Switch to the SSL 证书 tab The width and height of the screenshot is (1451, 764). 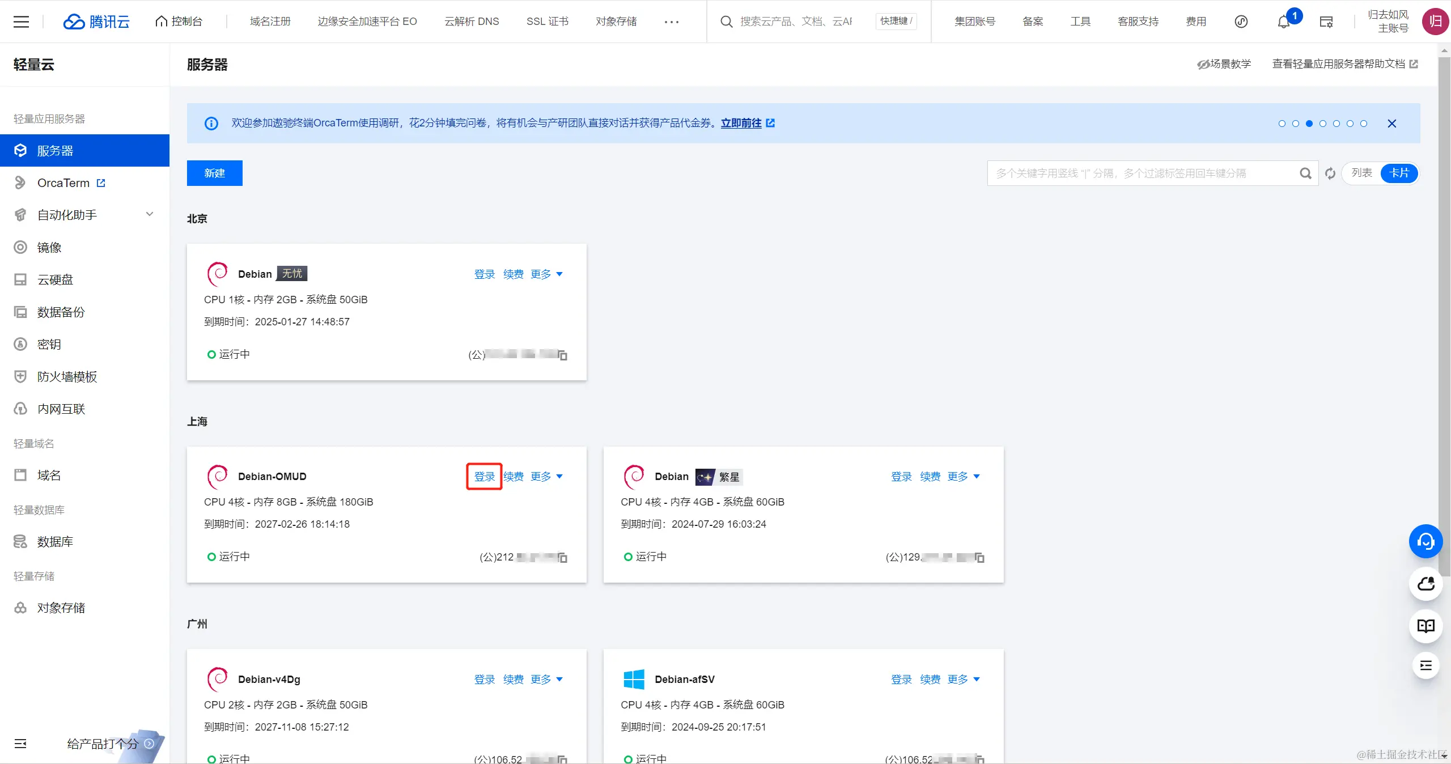click(546, 22)
